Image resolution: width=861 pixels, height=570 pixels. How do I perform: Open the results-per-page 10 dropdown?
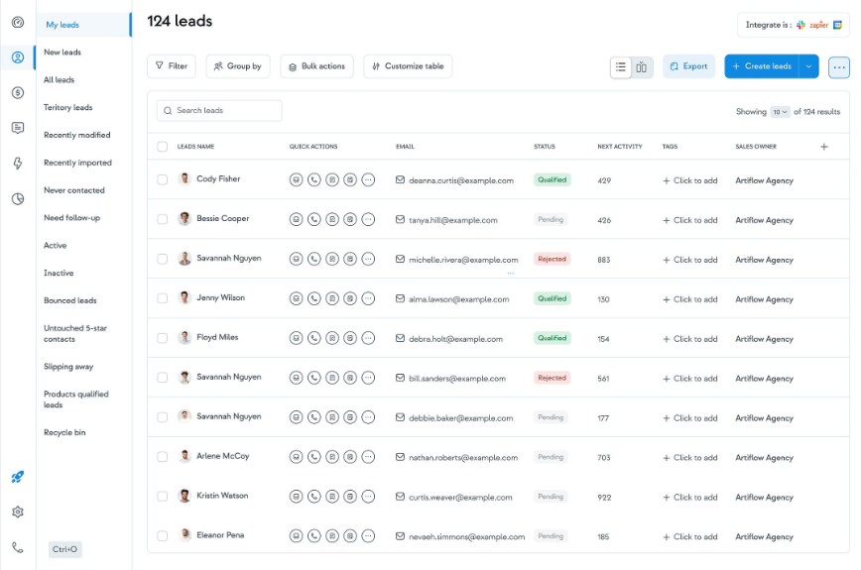tap(780, 112)
